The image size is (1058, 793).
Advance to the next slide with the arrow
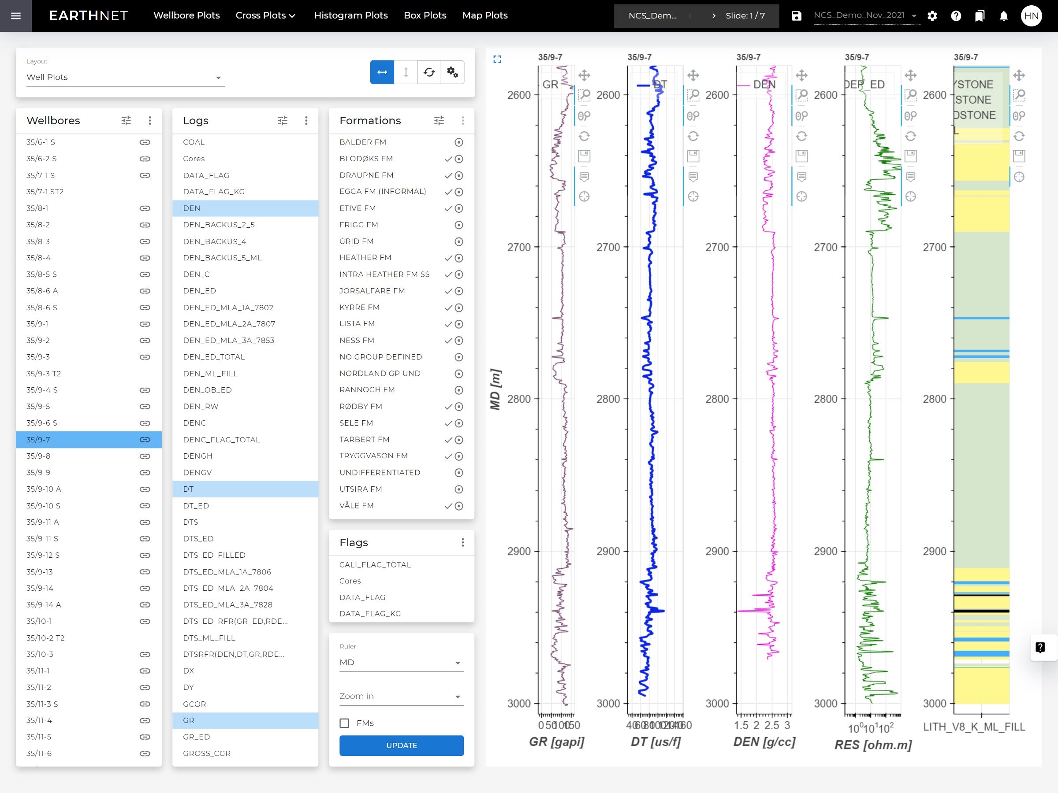713,15
